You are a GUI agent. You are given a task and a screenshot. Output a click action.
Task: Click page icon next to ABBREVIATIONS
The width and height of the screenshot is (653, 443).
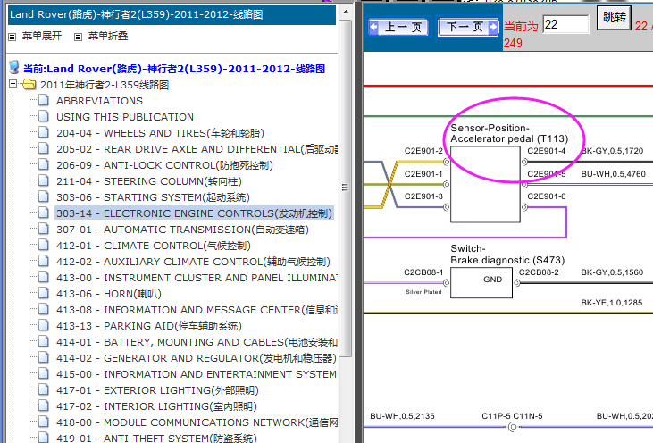43,100
